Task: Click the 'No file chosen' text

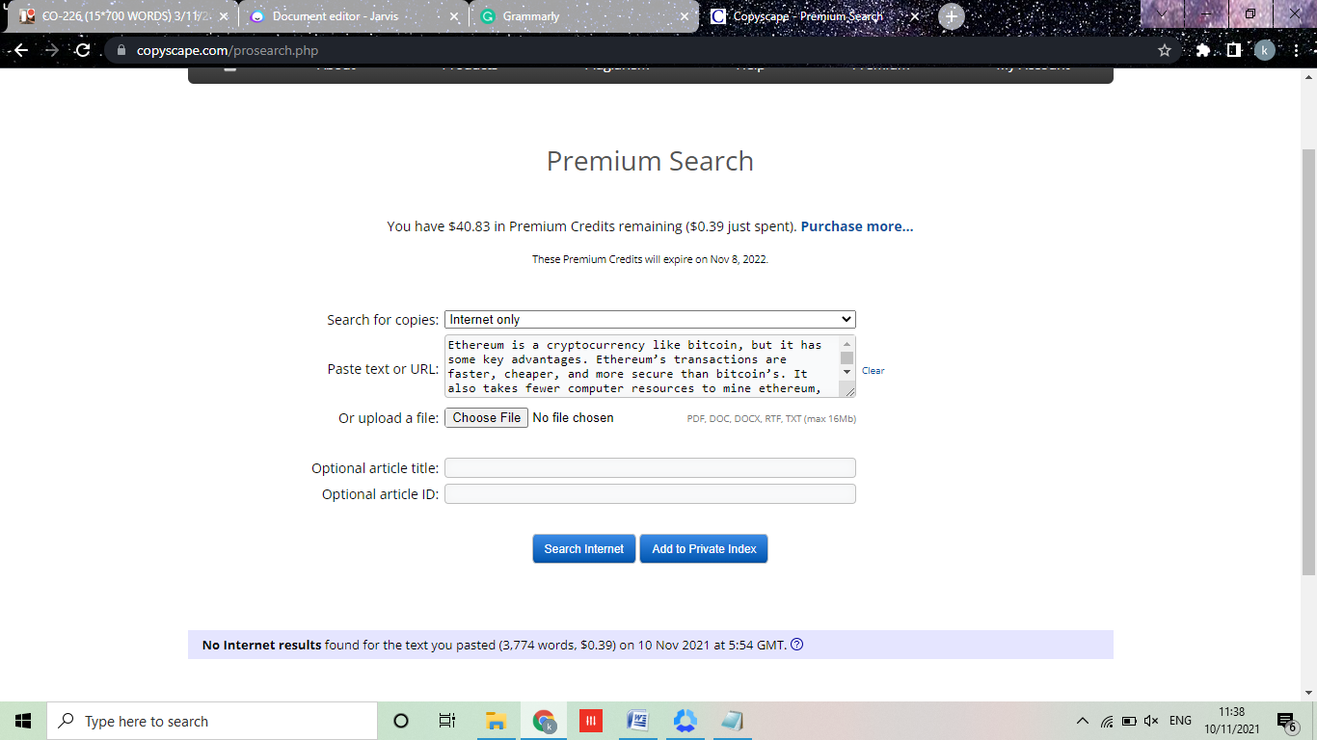Action: (573, 417)
